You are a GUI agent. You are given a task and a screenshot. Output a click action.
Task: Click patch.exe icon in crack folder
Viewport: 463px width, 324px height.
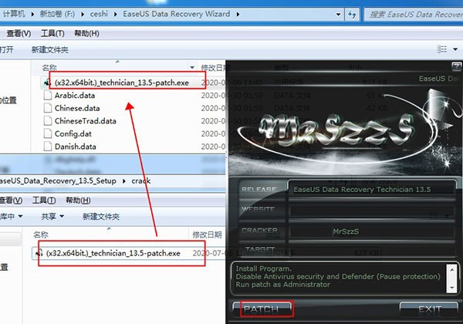[x=39, y=253]
